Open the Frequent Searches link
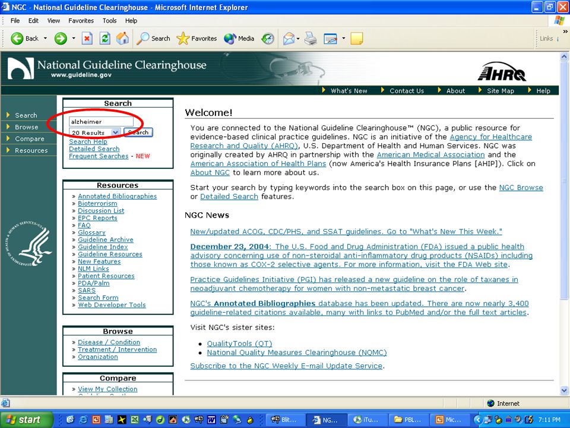 pyautogui.click(x=99, y=156)
